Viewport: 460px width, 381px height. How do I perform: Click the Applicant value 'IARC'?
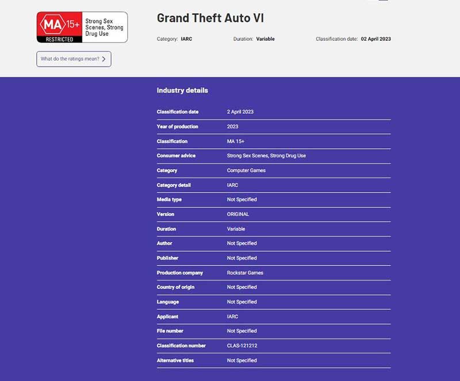(x=232, y=317)
